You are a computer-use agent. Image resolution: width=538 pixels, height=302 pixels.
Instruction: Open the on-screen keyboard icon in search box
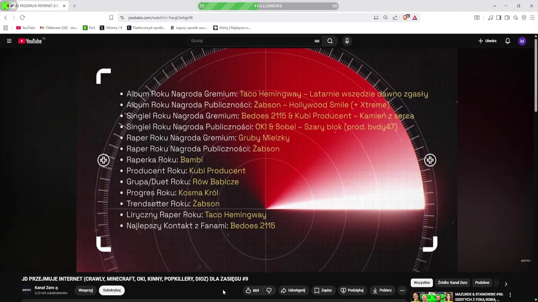click(317, 41)
